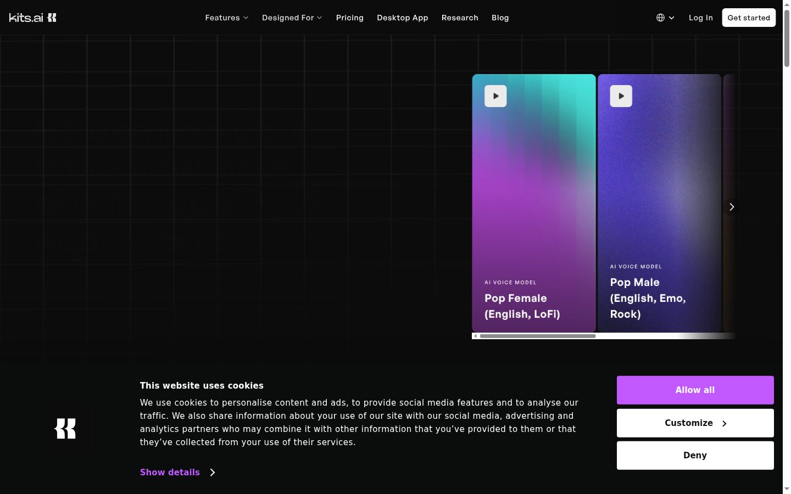Viewport: 791px width, 494px height.
Task: Play the Pop Female voice model sample
Action: [x=495, y=96]
